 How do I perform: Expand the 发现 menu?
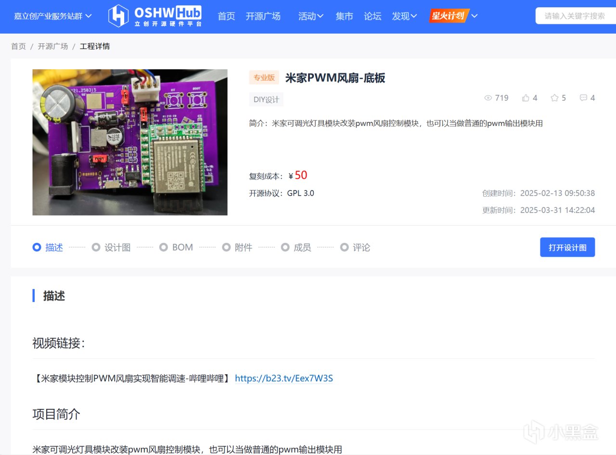pyautogui.click(x=404, y=16)
